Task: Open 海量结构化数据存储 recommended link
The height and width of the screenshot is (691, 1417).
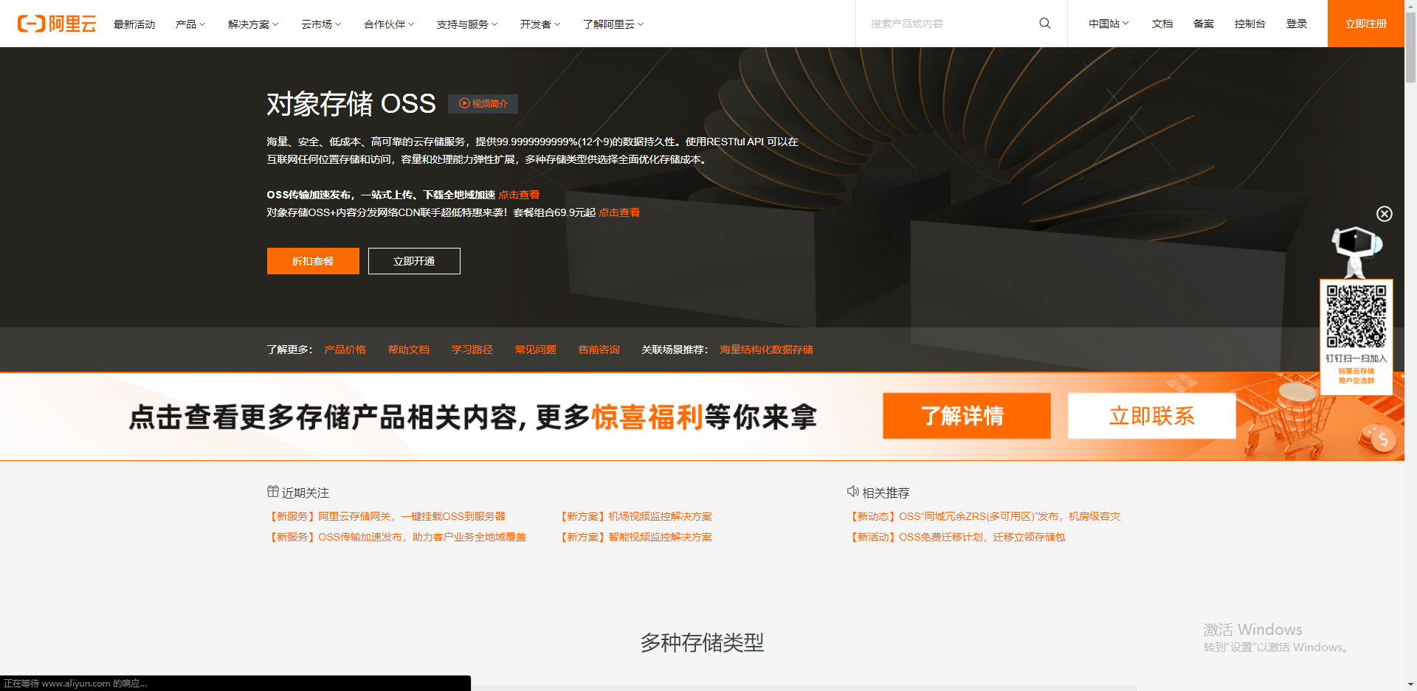Action: pos(767,350)
